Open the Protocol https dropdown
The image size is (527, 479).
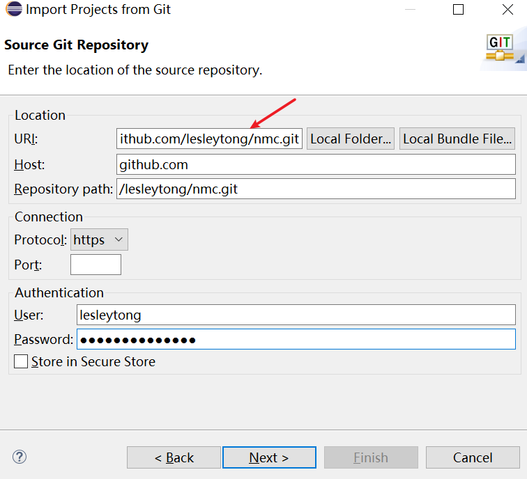(x=99, y=239)
